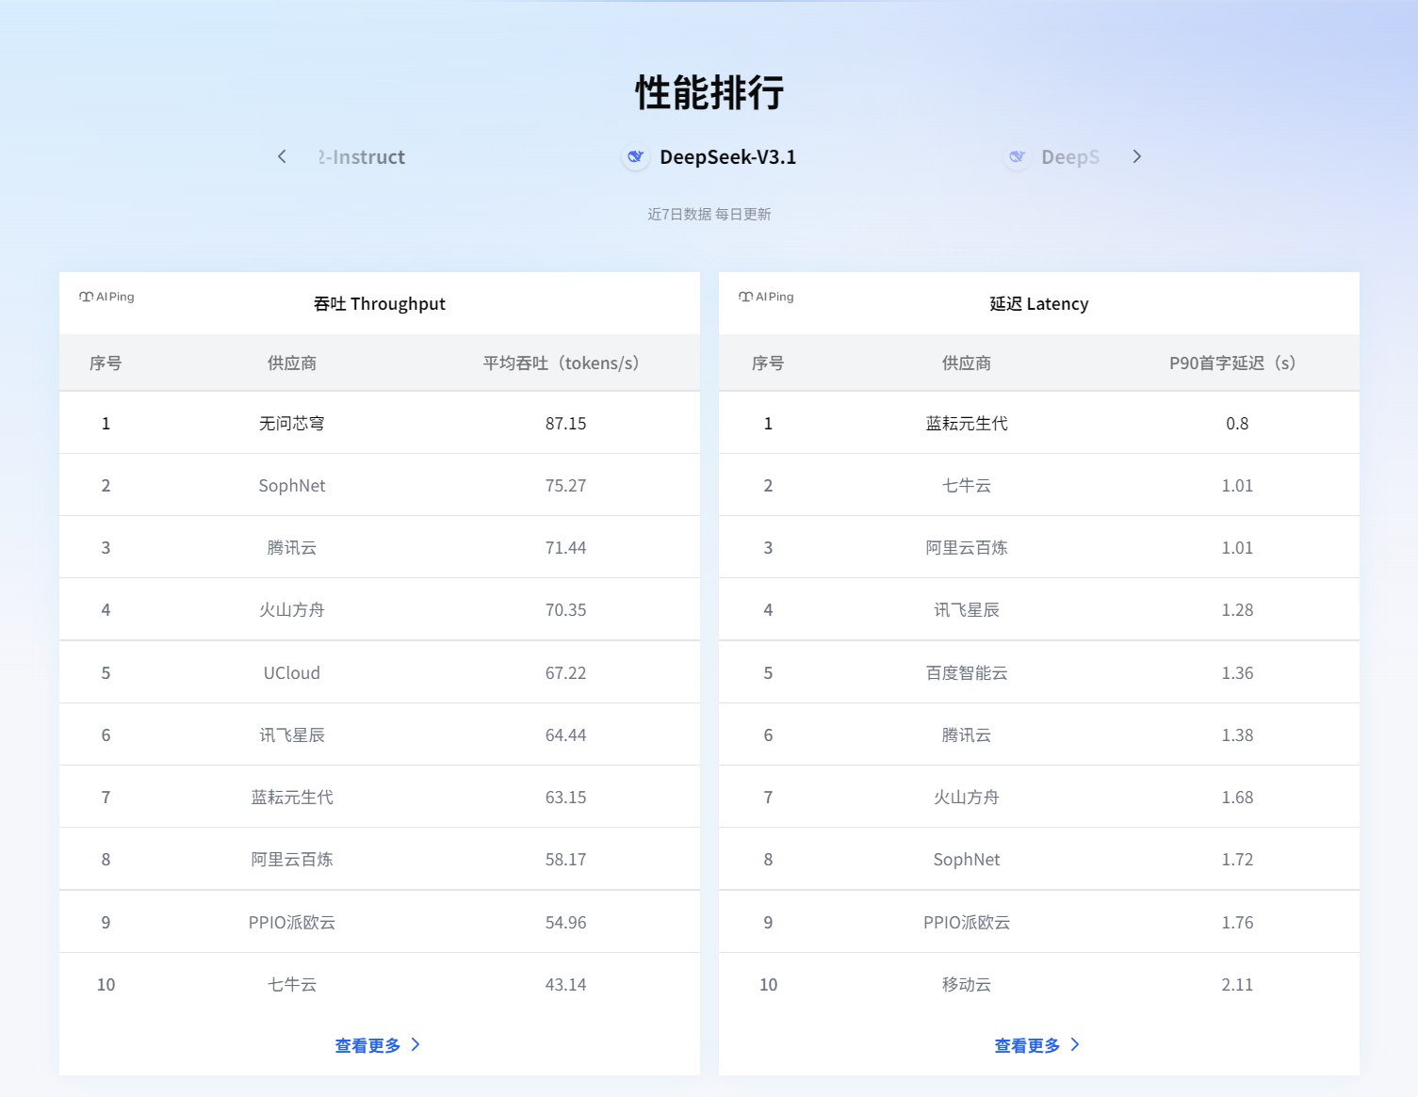Select the DeepSeek-V3.1 model tab

tap(709, 157)
